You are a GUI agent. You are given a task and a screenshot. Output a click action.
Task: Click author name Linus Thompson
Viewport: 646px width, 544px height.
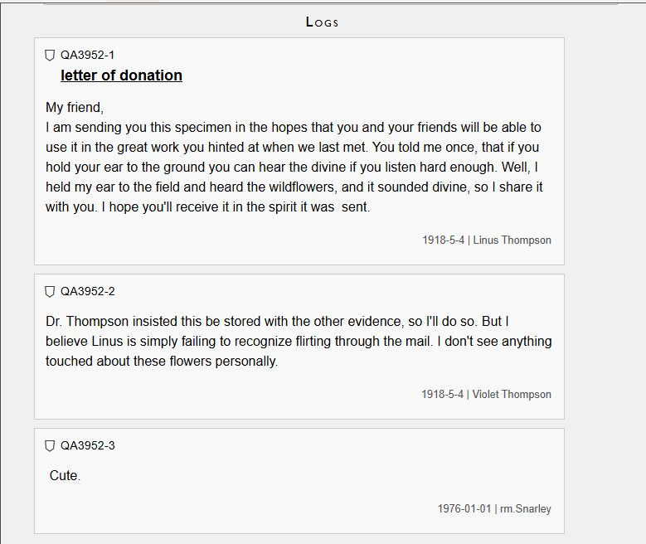pos(512,240)
